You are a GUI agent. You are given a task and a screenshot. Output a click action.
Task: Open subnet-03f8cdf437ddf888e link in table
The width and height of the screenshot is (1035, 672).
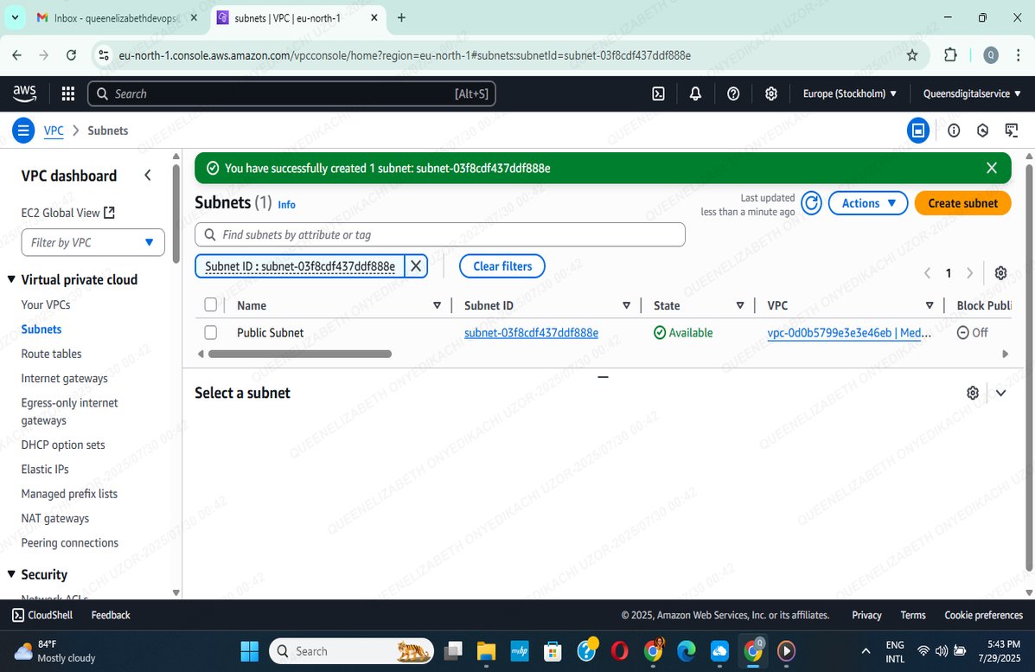[532, 333]
